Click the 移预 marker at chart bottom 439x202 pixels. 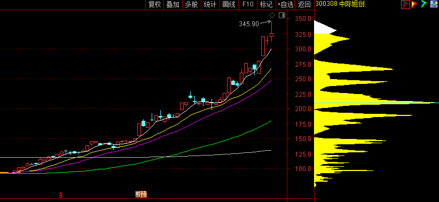coord(141,195)
